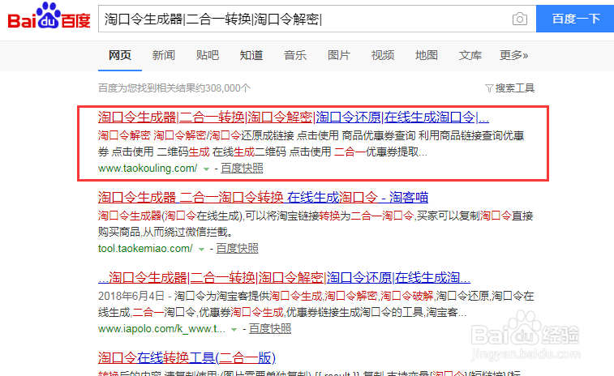Click the www.iapolo.com/k_www.t... URL

pyautogui.click(x=161, y=329)
